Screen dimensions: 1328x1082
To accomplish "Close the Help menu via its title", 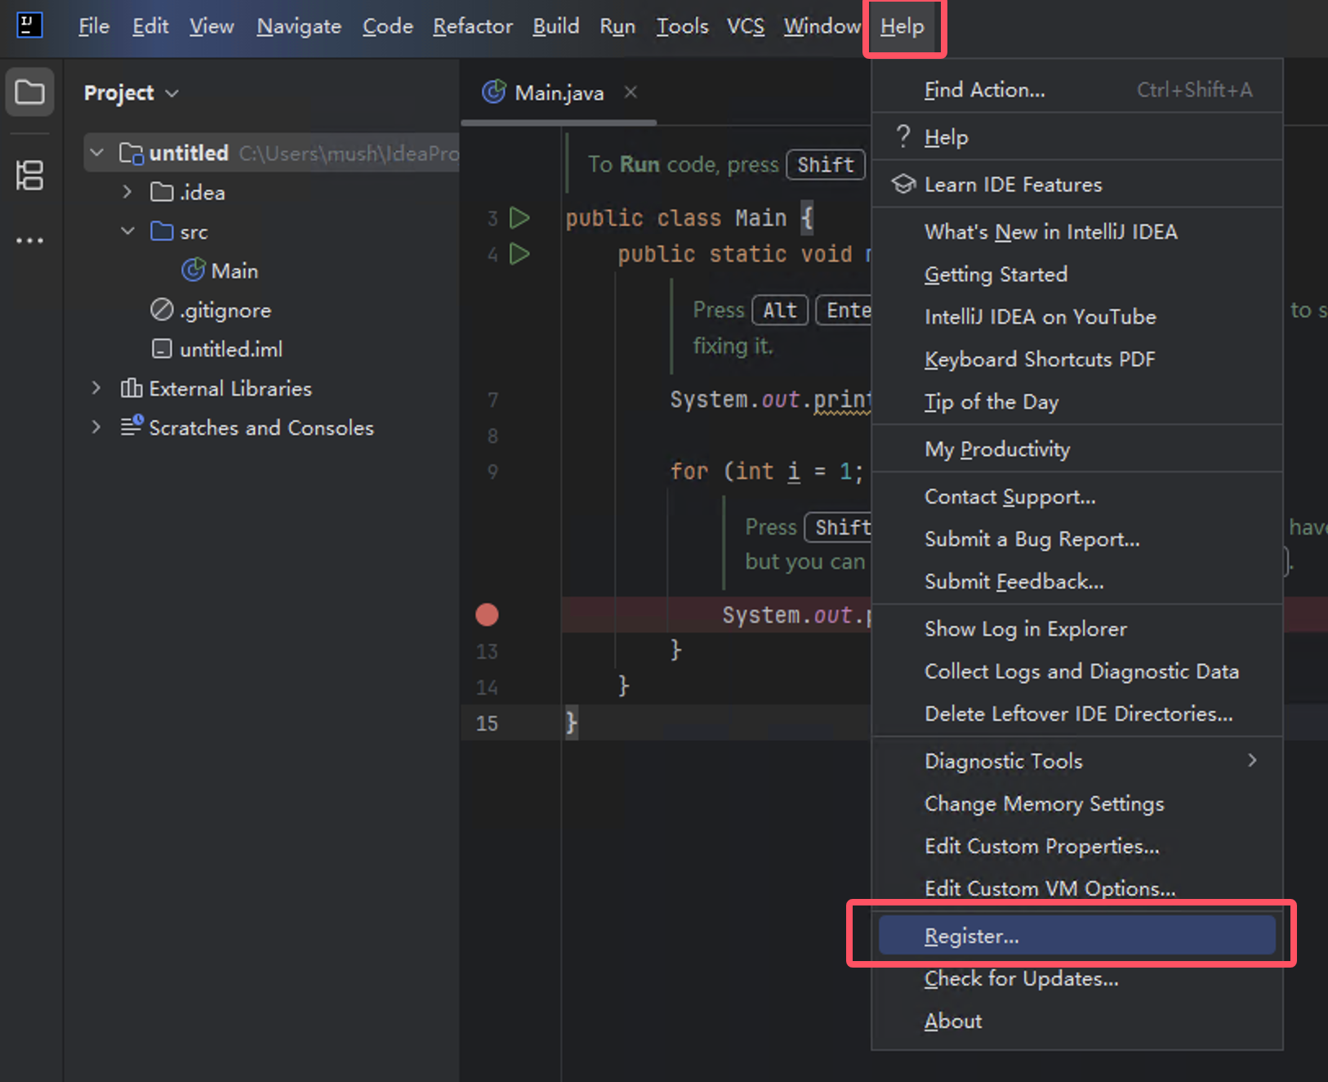I will tap(902, 26).
